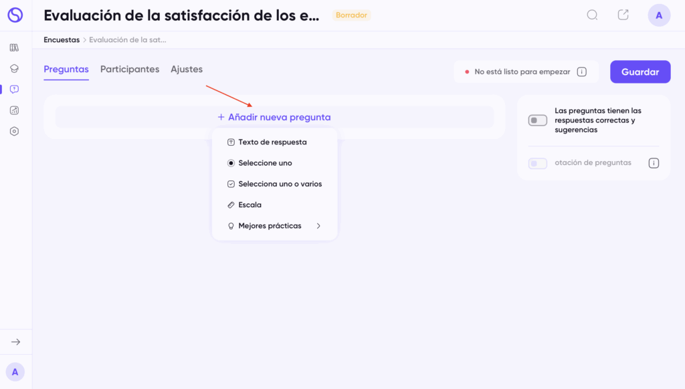Image resolution: width=685 pixels, height=389 pixels.
Task: Click the external share icon in header
Action: (x=623, y=15)
